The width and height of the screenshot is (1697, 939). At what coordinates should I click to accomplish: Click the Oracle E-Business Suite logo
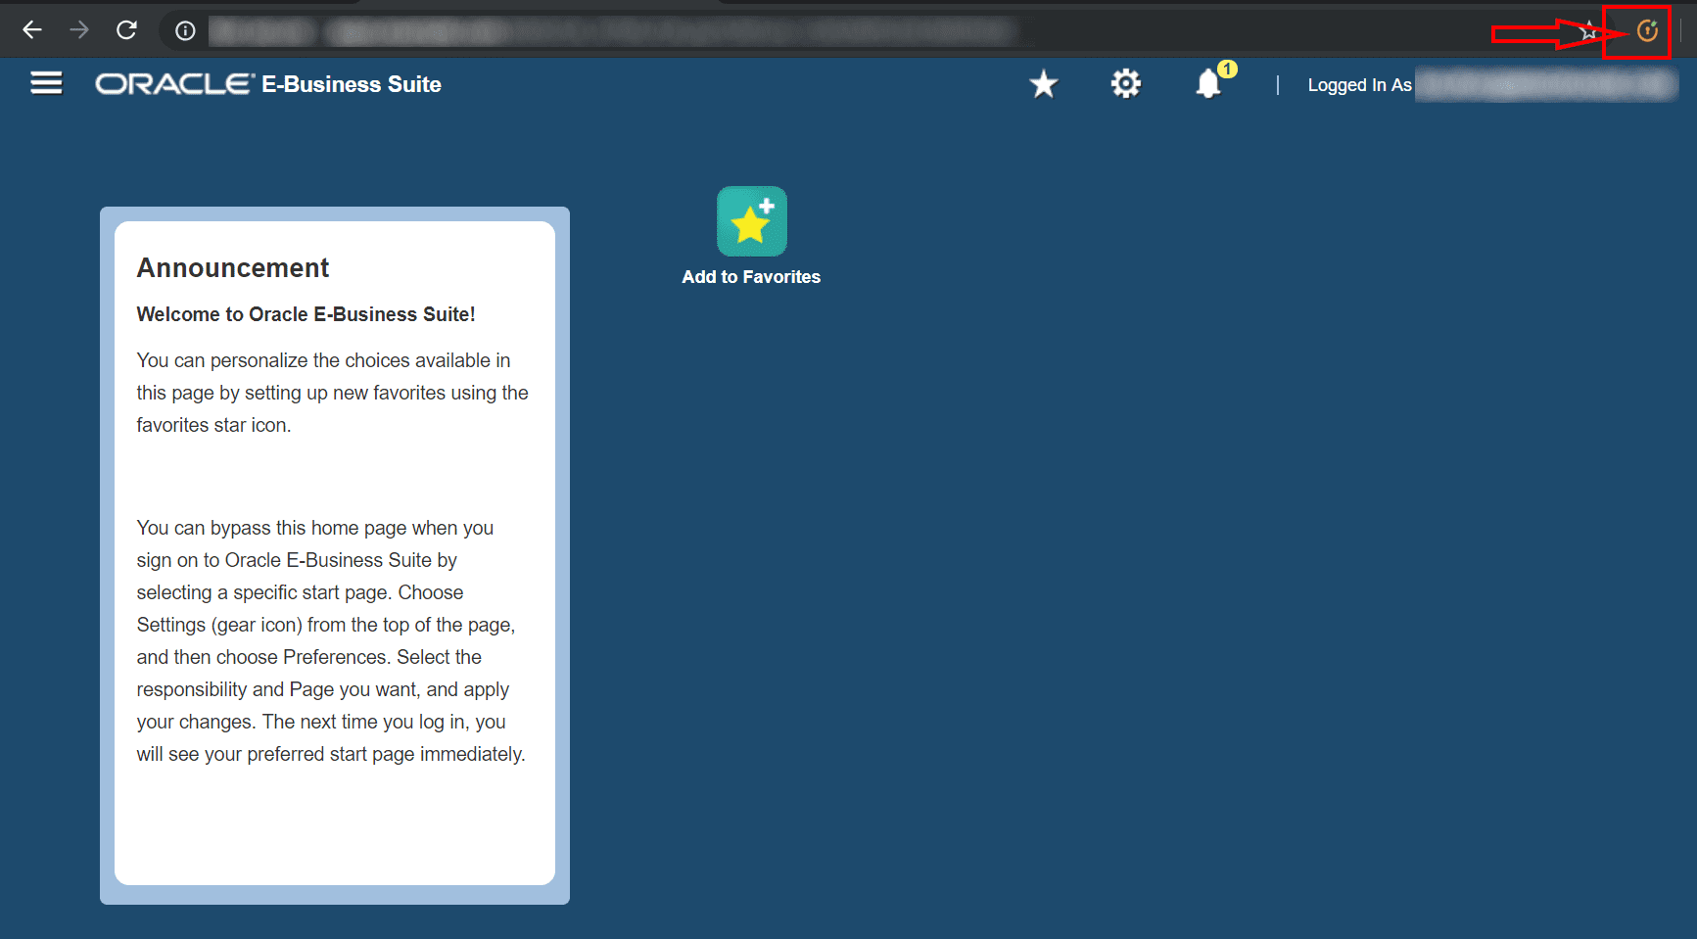[268, 84]
